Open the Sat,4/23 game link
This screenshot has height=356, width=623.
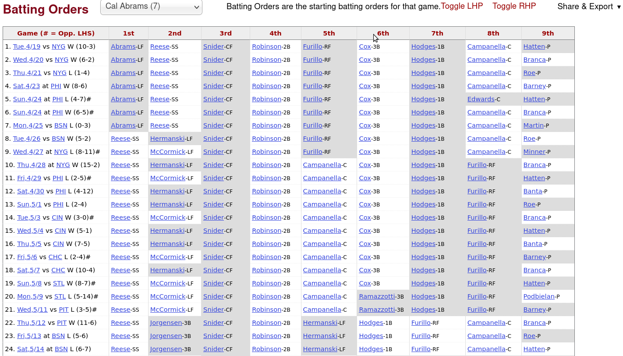pos(27,86)
